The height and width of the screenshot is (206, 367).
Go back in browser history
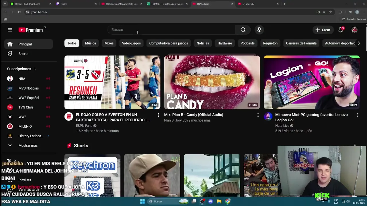click(5, 12)
